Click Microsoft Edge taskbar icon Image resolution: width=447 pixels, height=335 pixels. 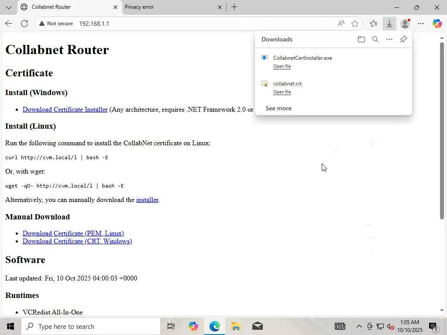click(x=215, y=326)
